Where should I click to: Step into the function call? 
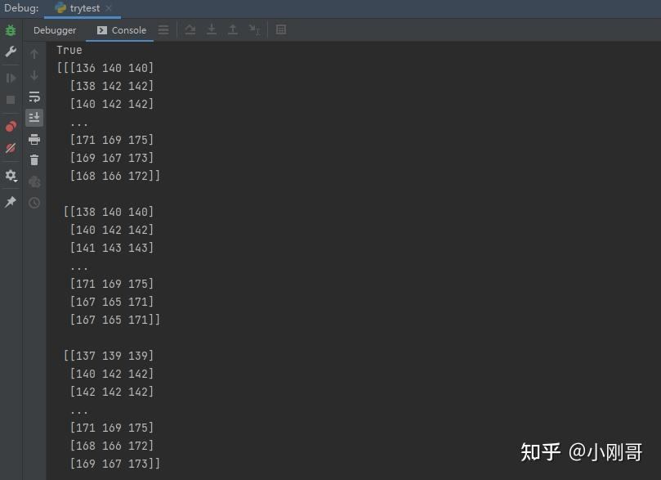[x=212, y=29]
